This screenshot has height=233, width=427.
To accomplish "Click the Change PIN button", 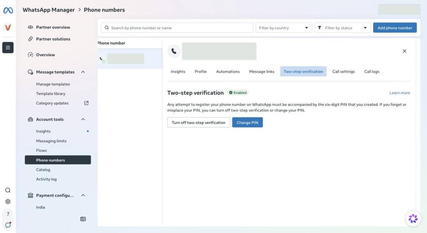I will pyautogui.click(x=247, y=122).
